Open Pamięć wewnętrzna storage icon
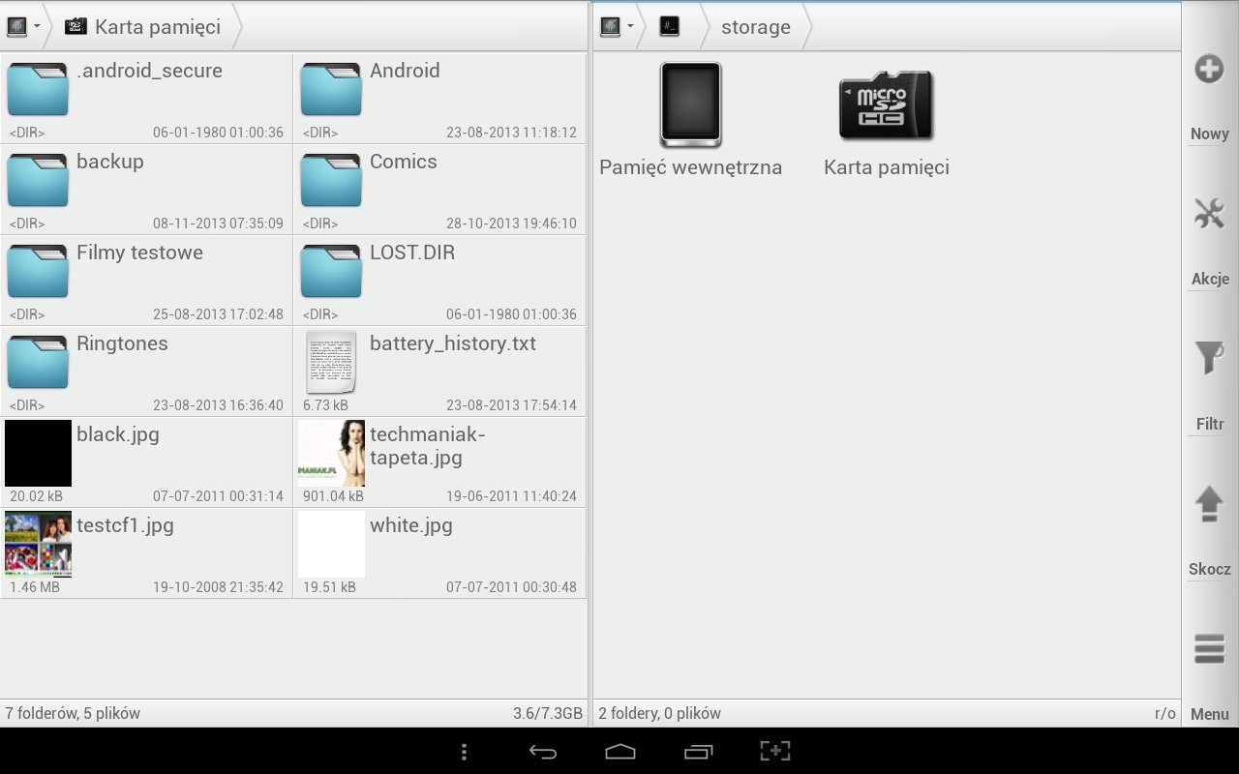This screenshot has height=774, width=1239. click(690, 105)
